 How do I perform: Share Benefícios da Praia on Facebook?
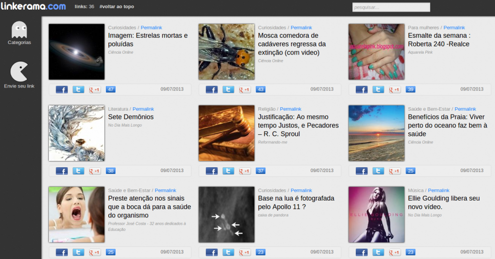click(x=362, y=171)
